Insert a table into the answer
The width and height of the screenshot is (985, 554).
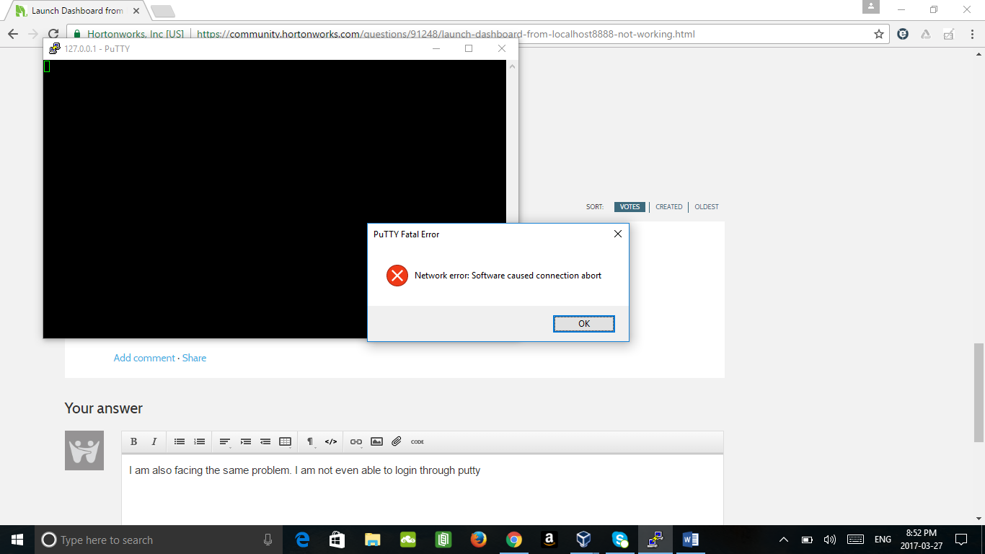tap(284, 441)
